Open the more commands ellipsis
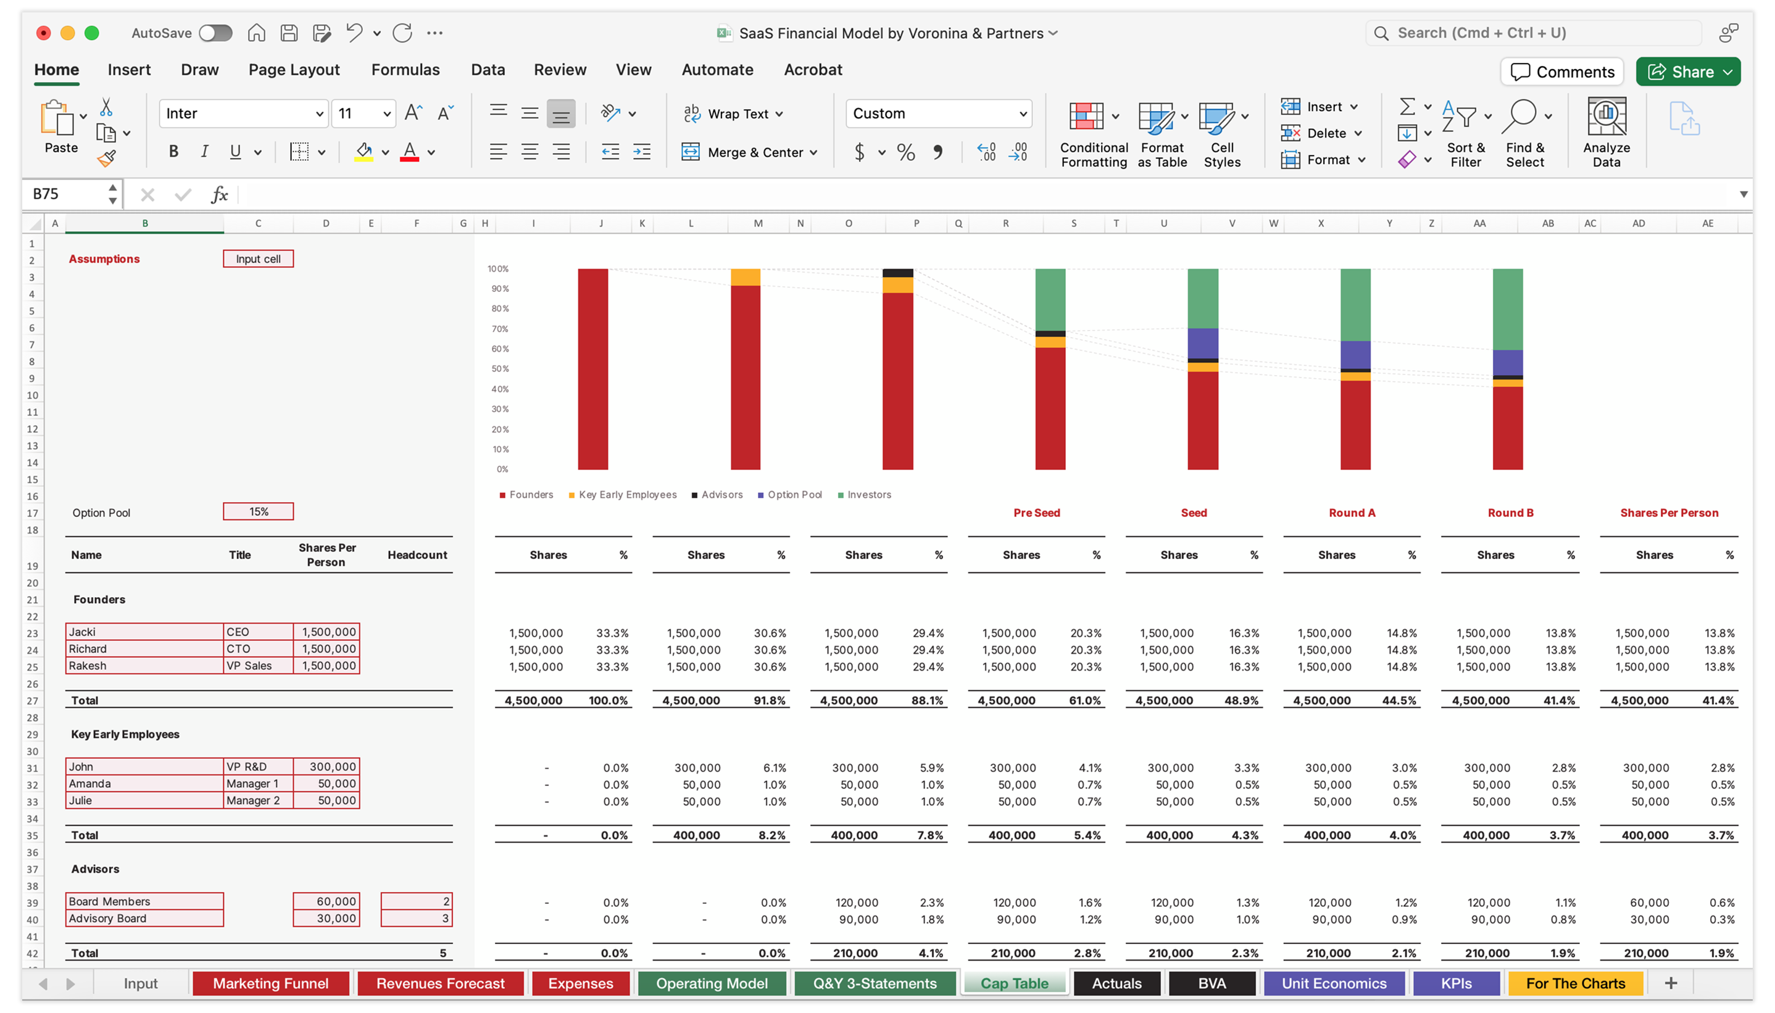 435,33
